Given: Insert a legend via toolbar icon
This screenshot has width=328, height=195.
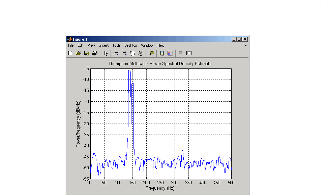Looking at the screenshot, I should 170,53.
